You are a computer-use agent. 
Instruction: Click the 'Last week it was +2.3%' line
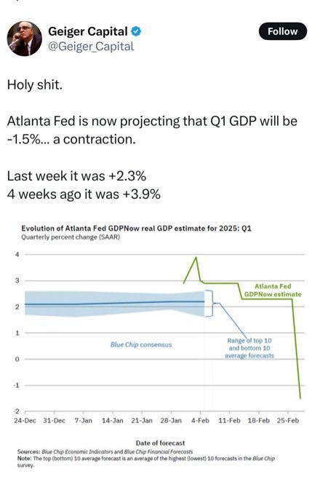tap(76, 176)
